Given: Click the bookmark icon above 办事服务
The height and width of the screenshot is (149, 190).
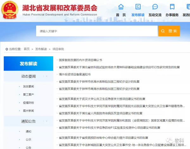Looking at the screenshot, I should (172, 7).
